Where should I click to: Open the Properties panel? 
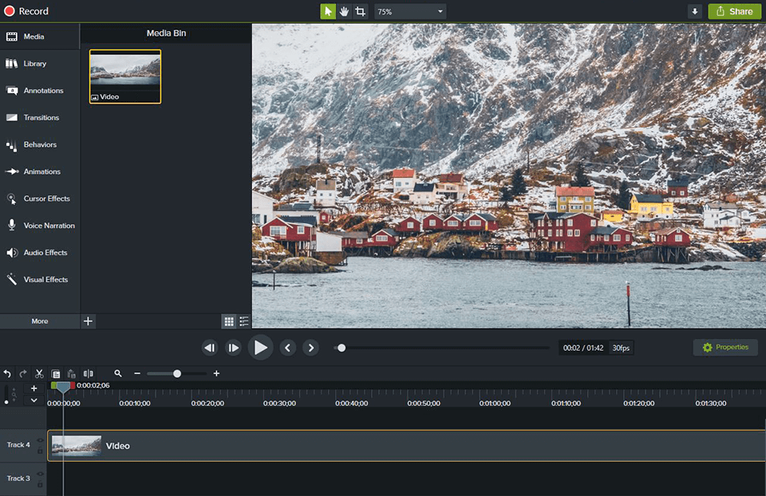(725, 347)
